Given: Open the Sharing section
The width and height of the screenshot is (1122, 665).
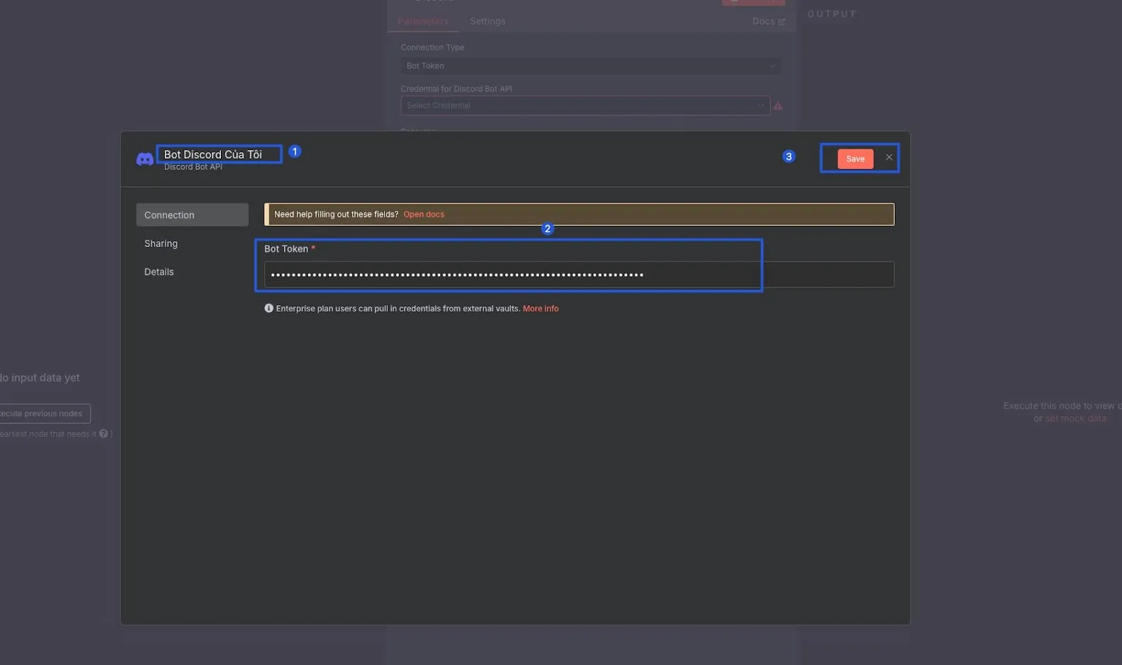Looking at the screenshot, I should pos(161,243).
